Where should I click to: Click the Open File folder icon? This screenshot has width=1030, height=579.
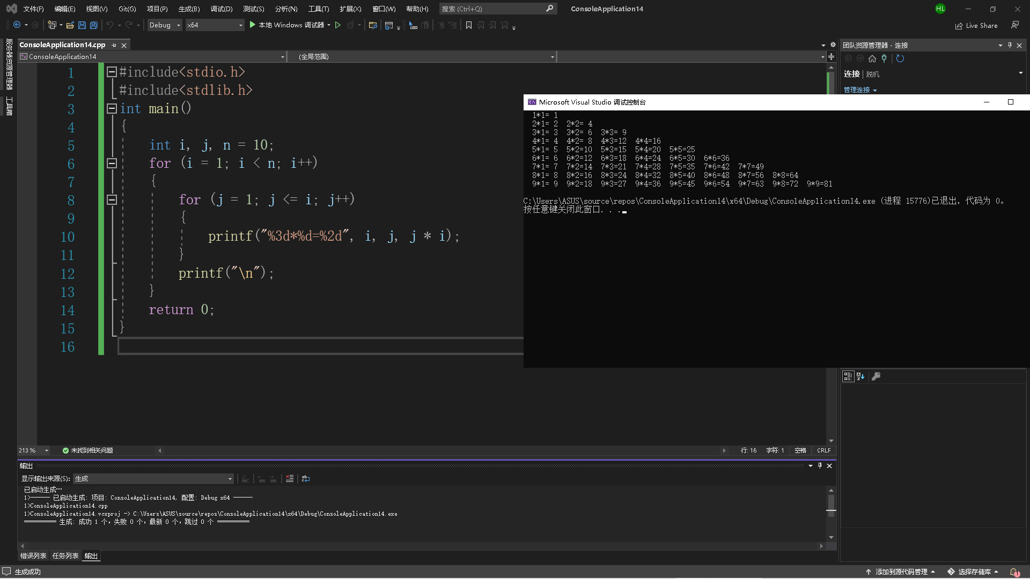coord(70,25)
